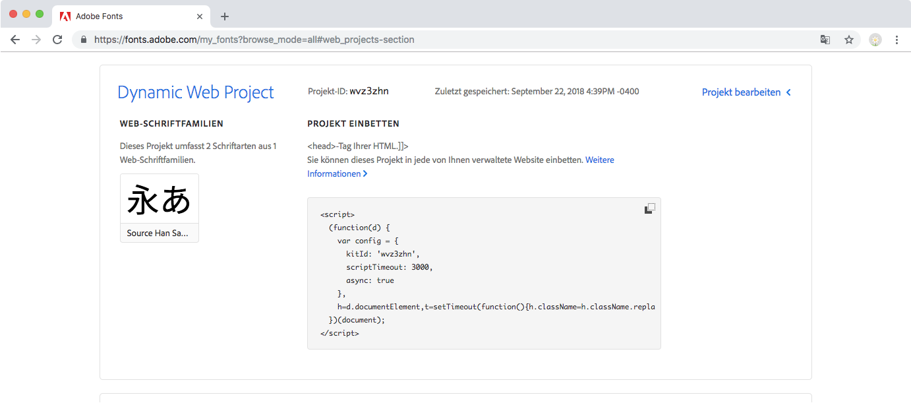Click the Google Translate icon in address bar
The width and height of the screenshot is (911, 403).
pos(825,40)
